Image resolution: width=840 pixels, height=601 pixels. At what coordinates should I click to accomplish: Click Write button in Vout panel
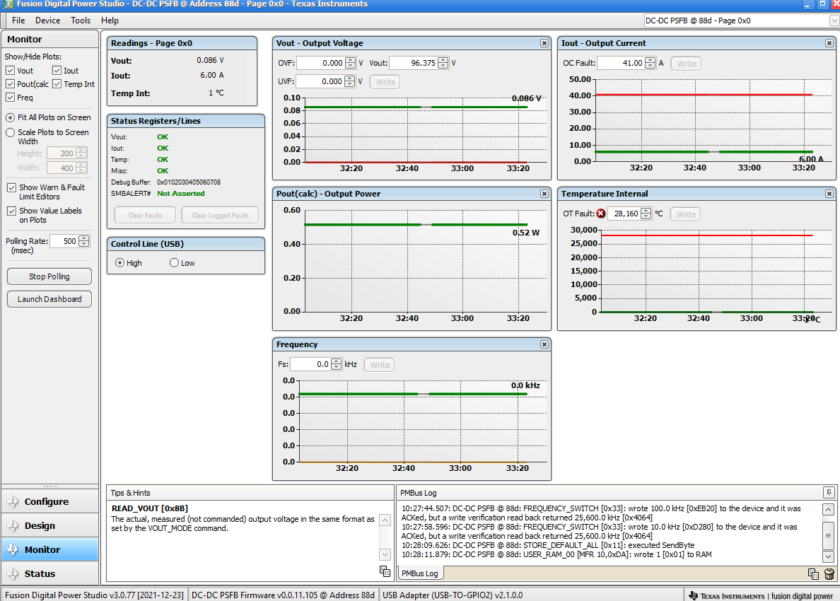385,82
